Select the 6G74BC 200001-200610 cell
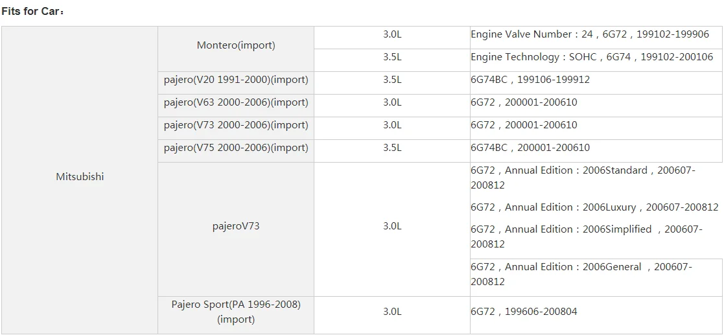Image resolution: width=724 pixels, height=335 pixels. (x=530, y=148)
